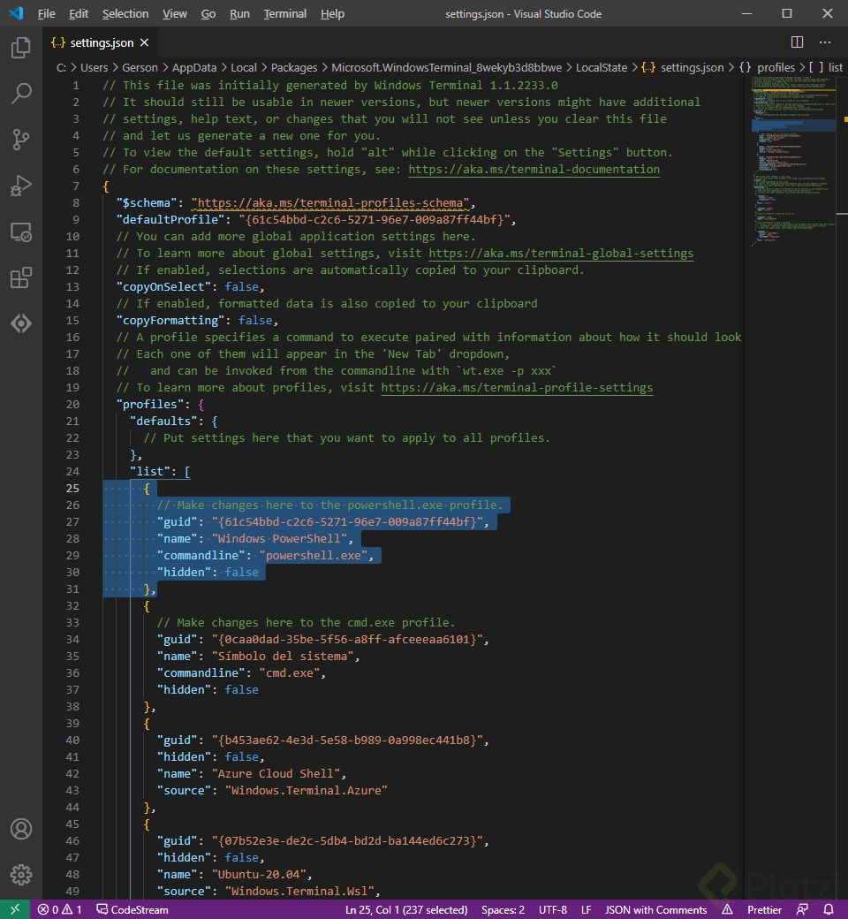Open the Remote Explorer view
848x919 pixels.
21,232
